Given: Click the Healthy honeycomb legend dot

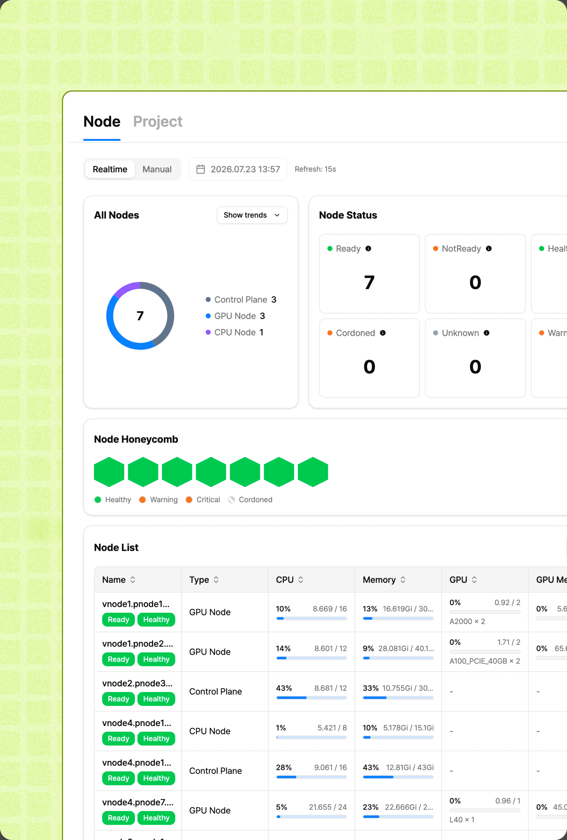Looking at the screenshot, I should click(98, 500).
